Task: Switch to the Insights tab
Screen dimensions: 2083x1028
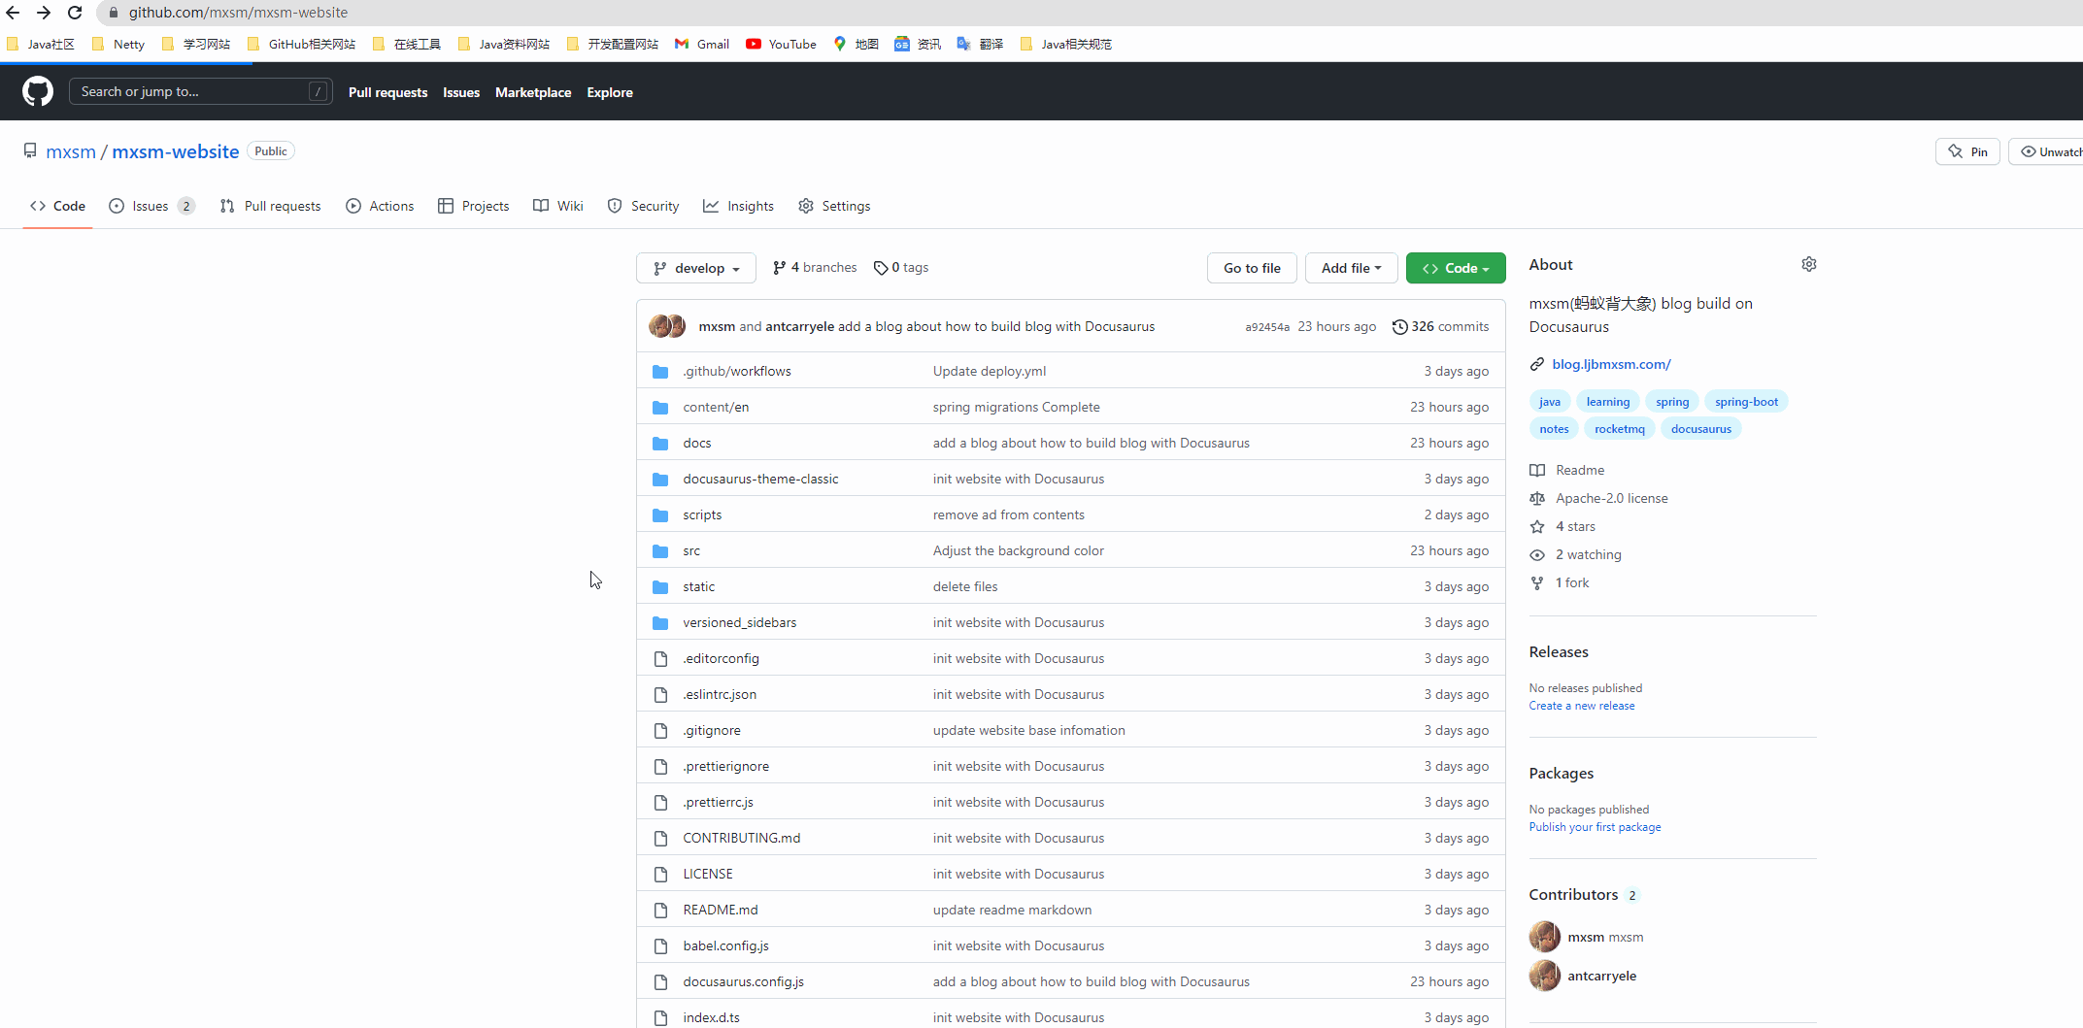Action: point(739,206)
